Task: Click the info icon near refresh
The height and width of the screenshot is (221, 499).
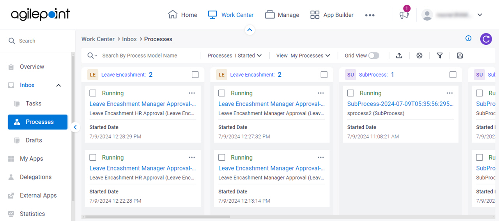Action: tap(469, 38)
